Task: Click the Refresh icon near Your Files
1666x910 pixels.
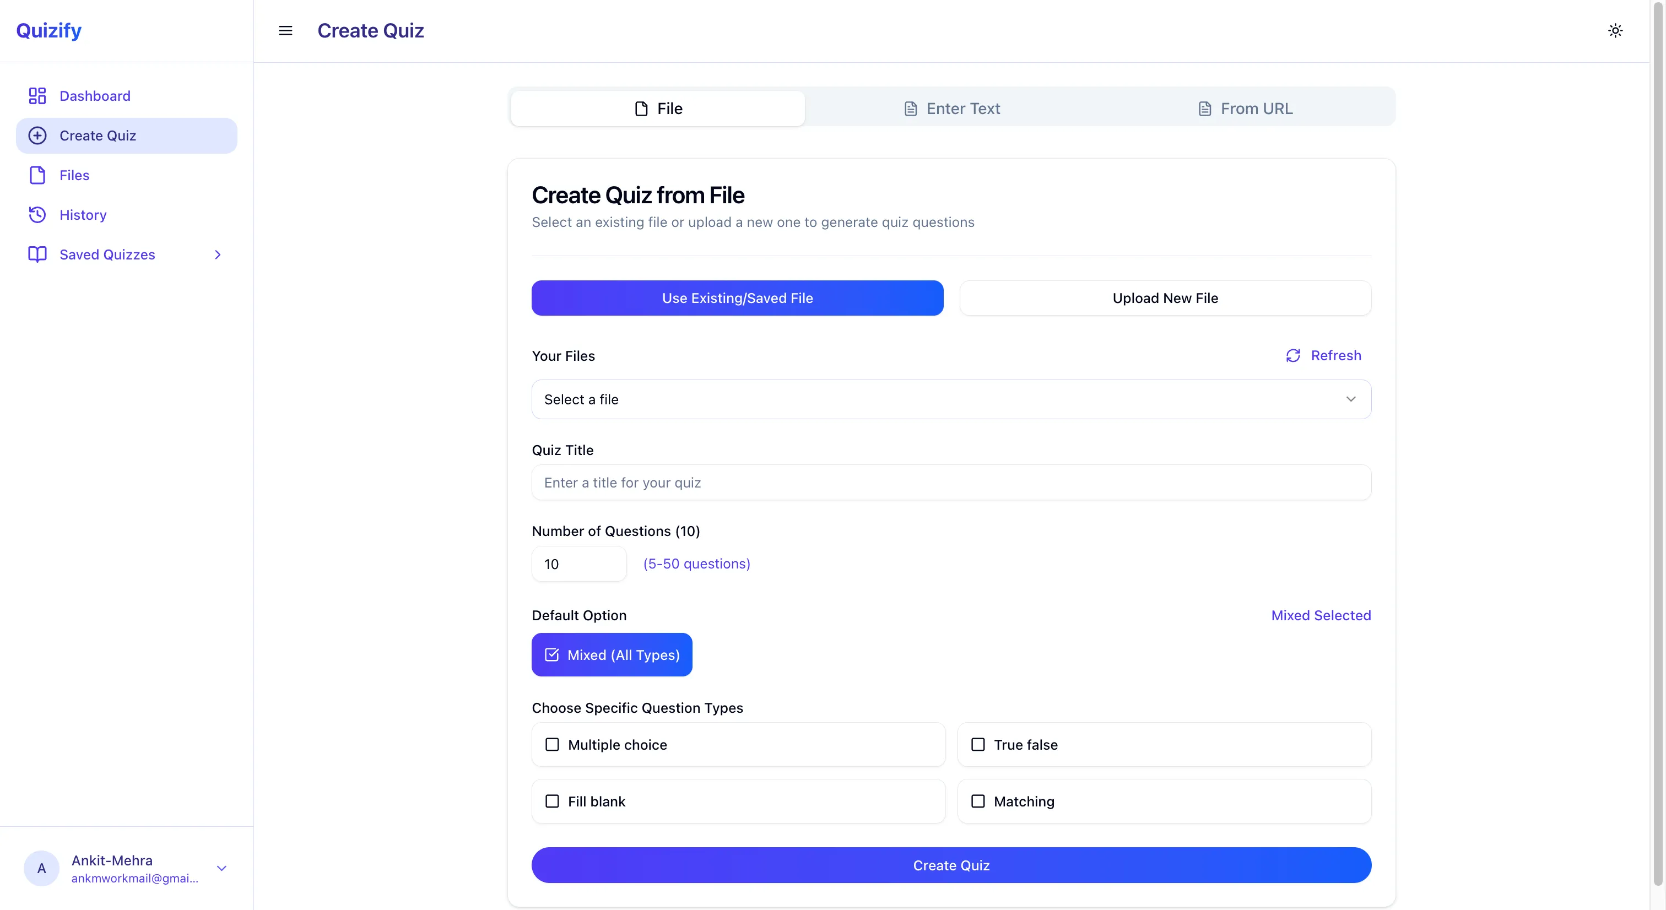Action: tap(1293, 356)
